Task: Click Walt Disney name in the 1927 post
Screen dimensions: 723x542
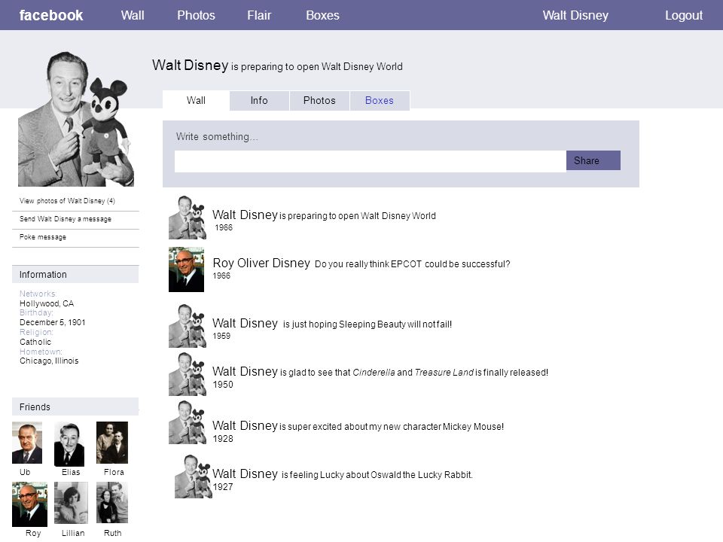Action: 245,473
